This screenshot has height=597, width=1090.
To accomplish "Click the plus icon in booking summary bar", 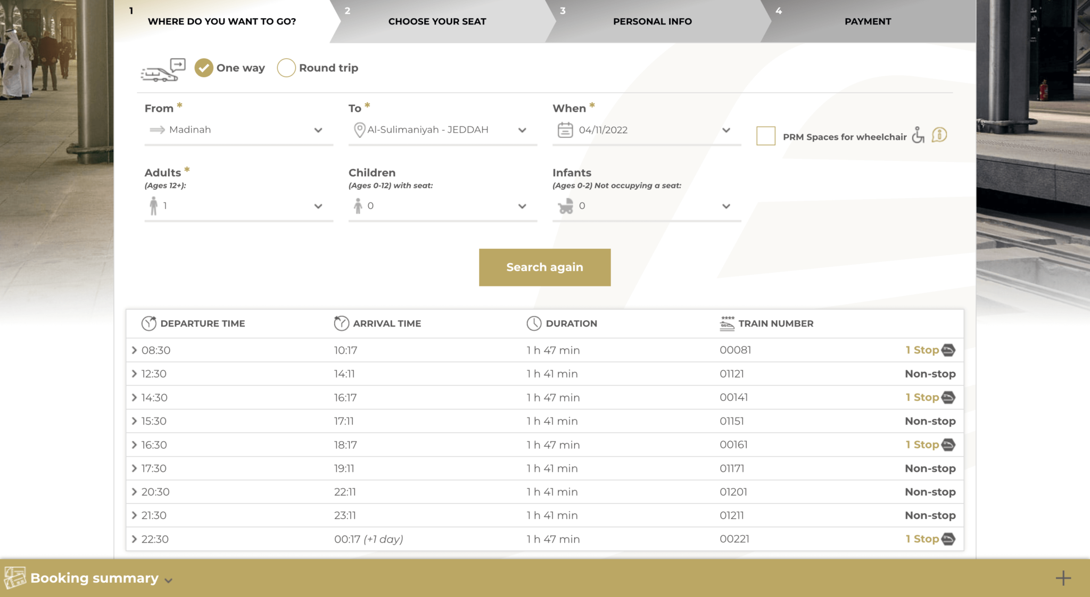I will [1063, 578].
